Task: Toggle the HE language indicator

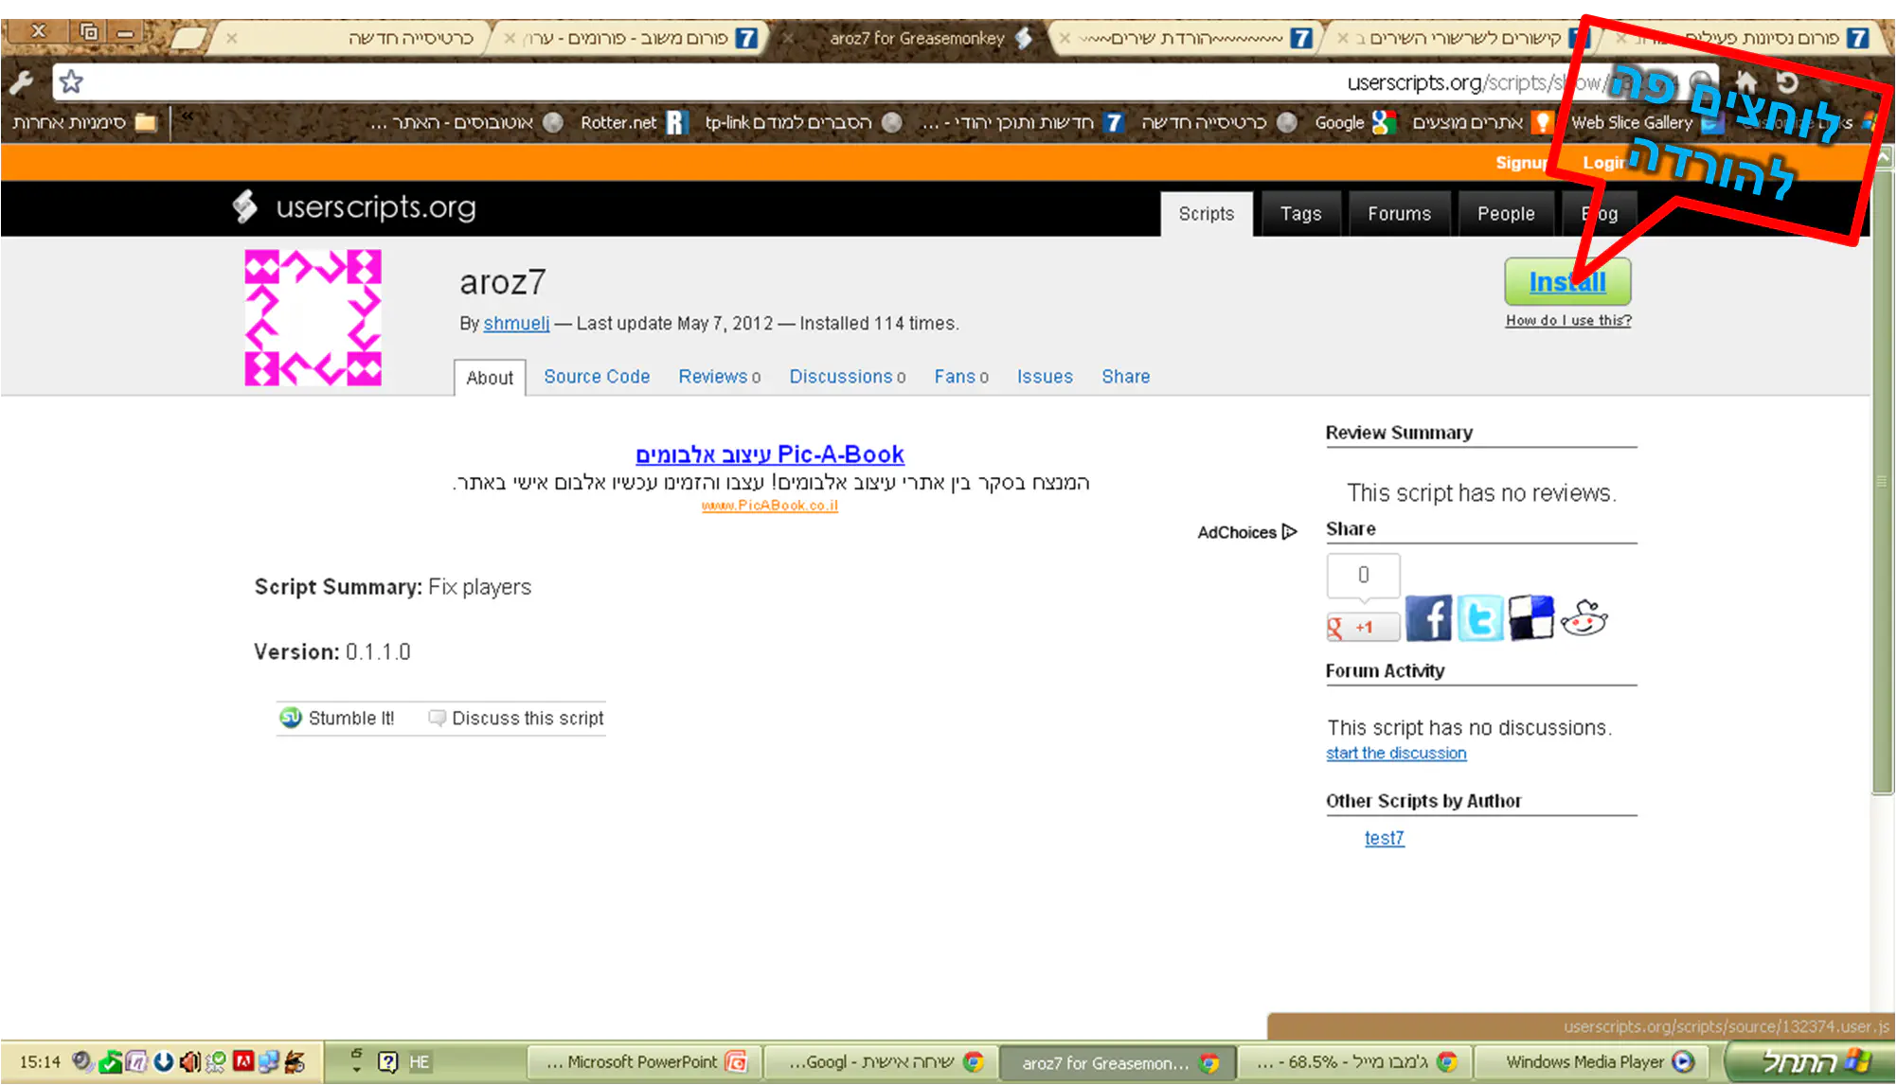Action: pos(420,1061)
